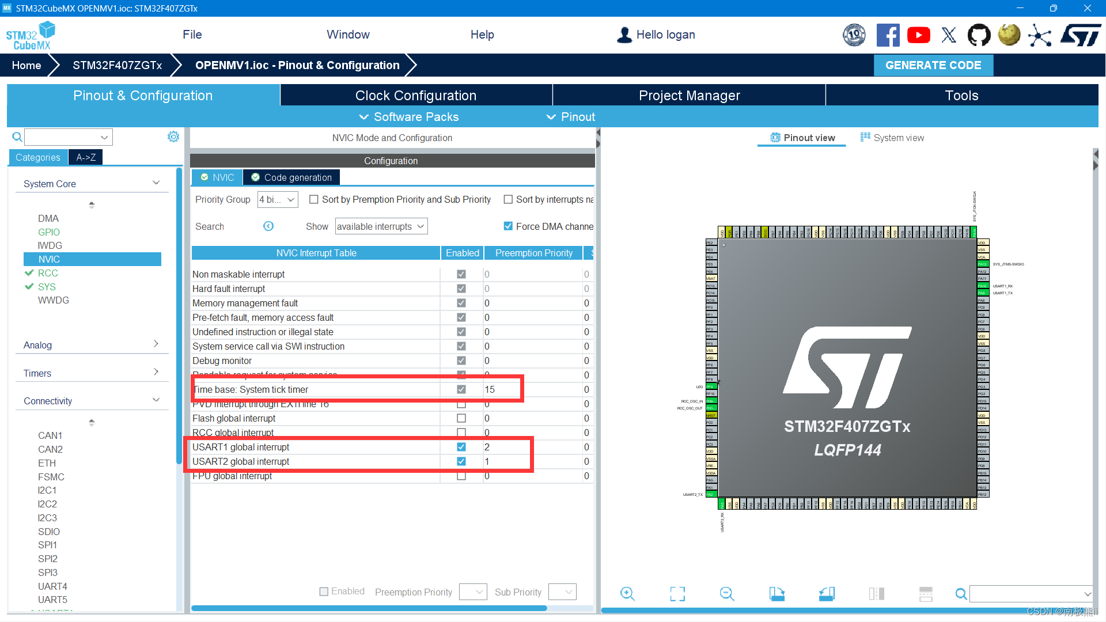Click the ST community network icon

pos(1040,35)
